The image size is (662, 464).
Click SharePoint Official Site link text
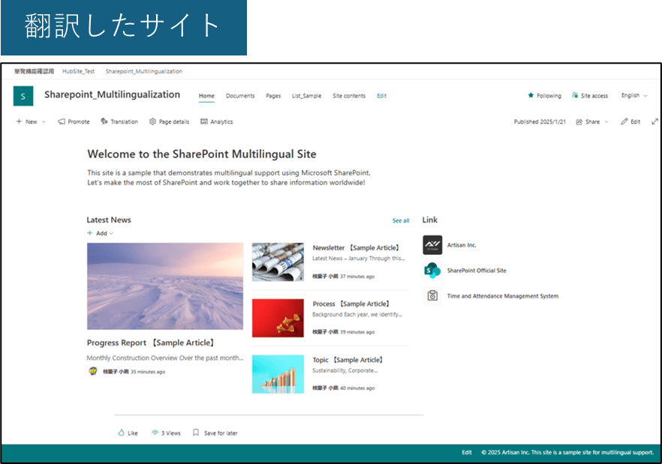[477, 271]
